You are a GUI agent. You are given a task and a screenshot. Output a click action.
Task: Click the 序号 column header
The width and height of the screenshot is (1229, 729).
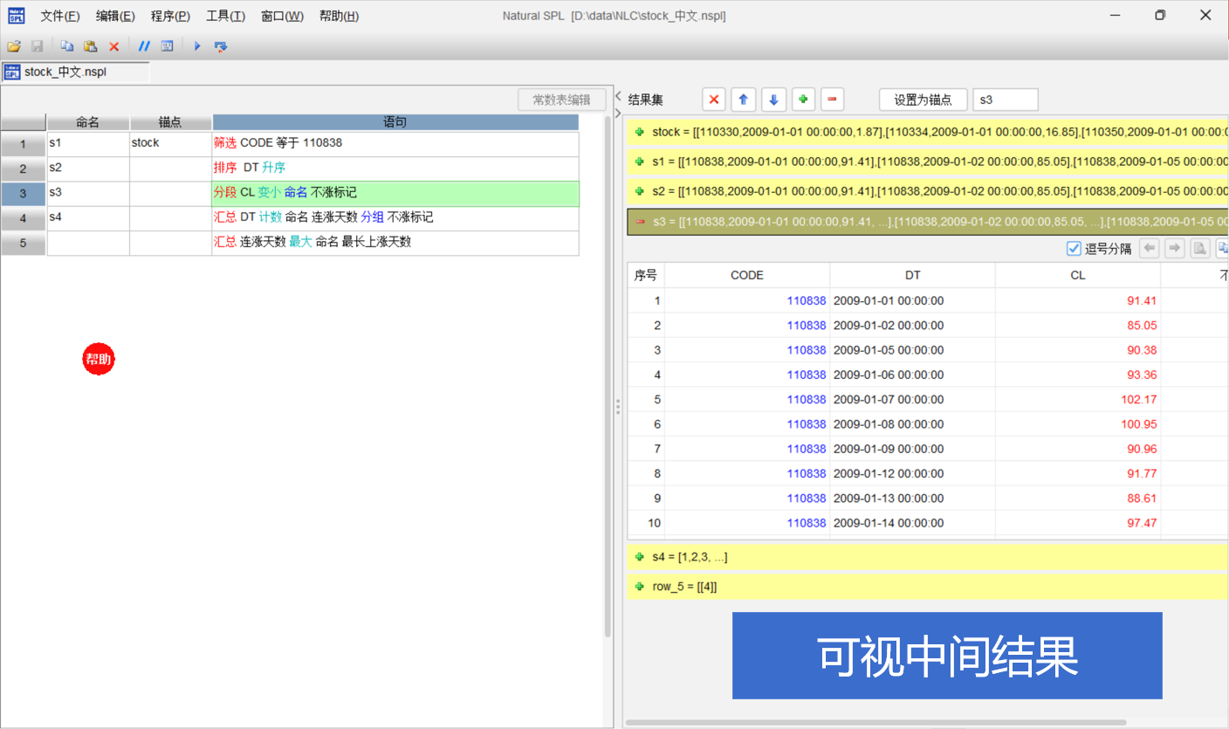(646, 275)
